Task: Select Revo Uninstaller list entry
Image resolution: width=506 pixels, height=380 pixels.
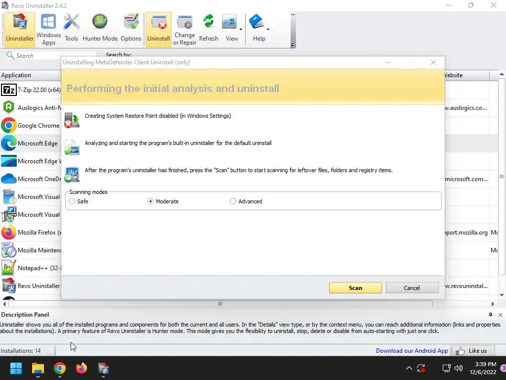Action: pos(31,285)
